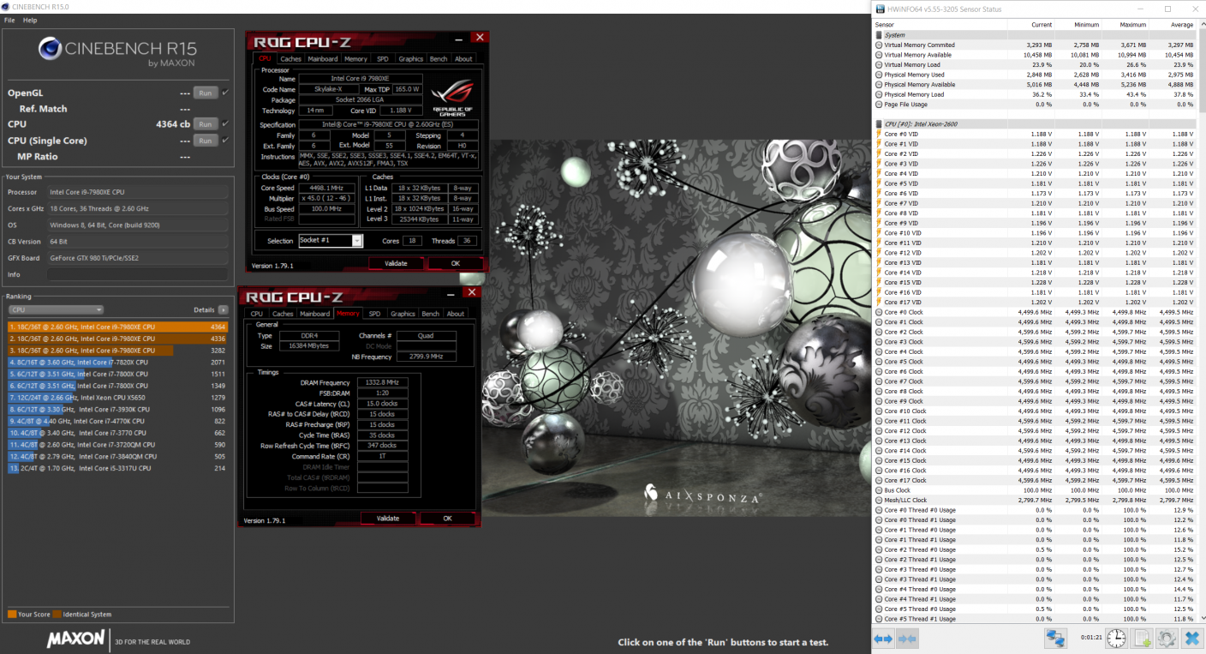
Task: Click the Bus Clock sensor icon
Action: point(879,490)
